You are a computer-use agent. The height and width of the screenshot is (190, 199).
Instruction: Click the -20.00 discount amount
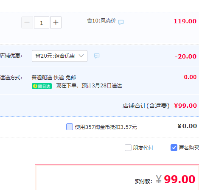[185, 56]
